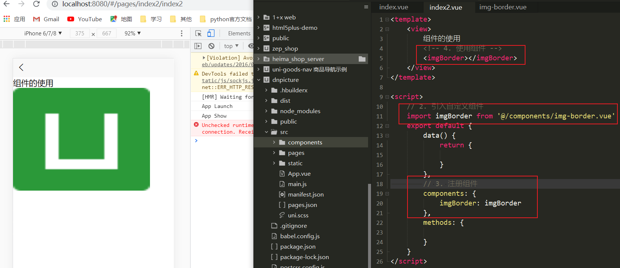This screenshot has height=268, width=620.
Task: Expand uni-goods-nav 商品导航示例 project
Action: [x=259, y=69]
